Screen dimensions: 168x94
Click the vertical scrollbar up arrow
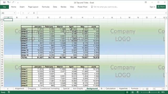tap(166, 17)
